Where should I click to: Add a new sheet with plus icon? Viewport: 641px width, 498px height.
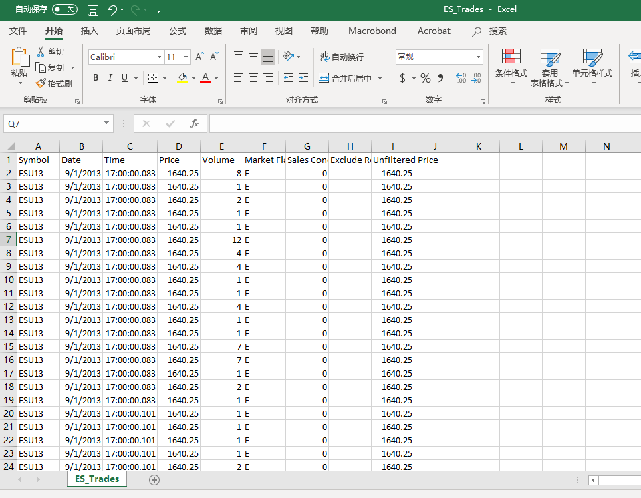(154, 479)
